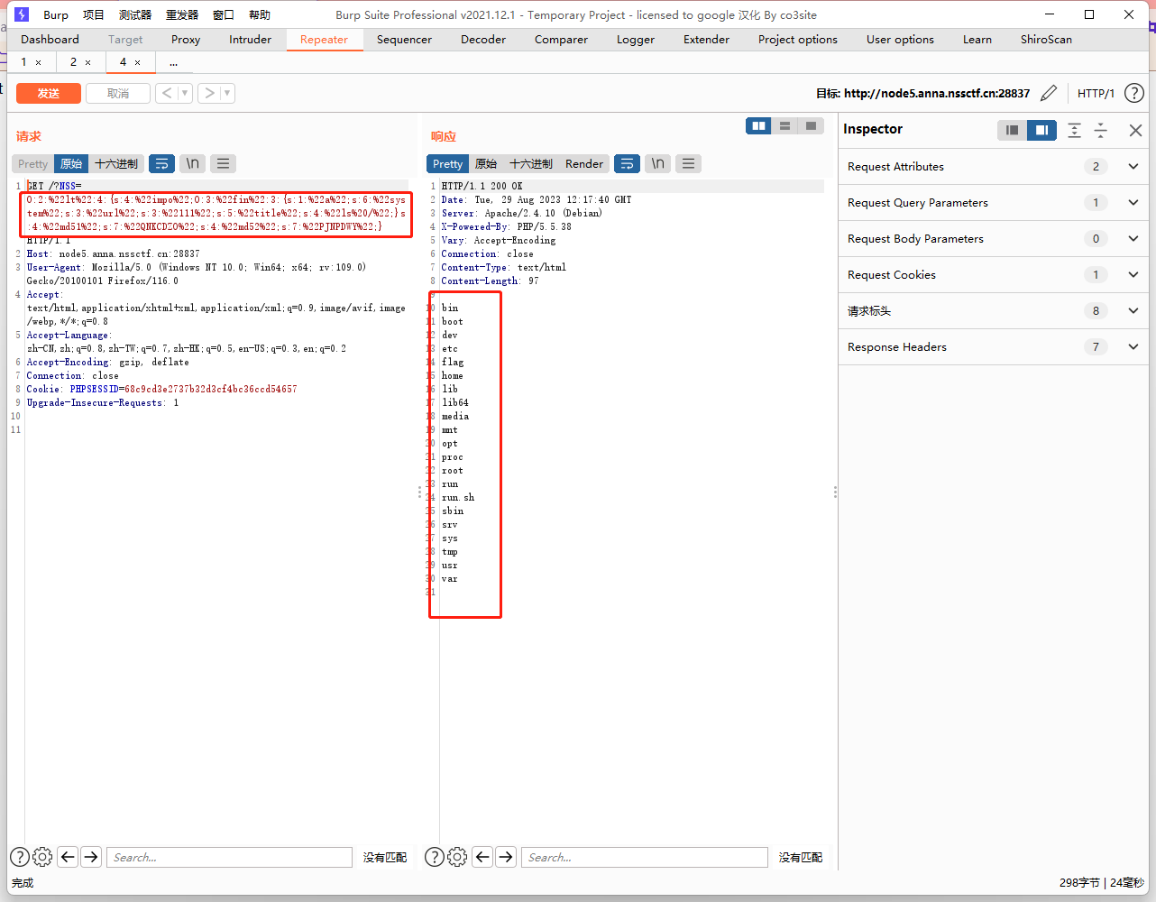
Task: Select request 原始 raw view
Action: 71,163
